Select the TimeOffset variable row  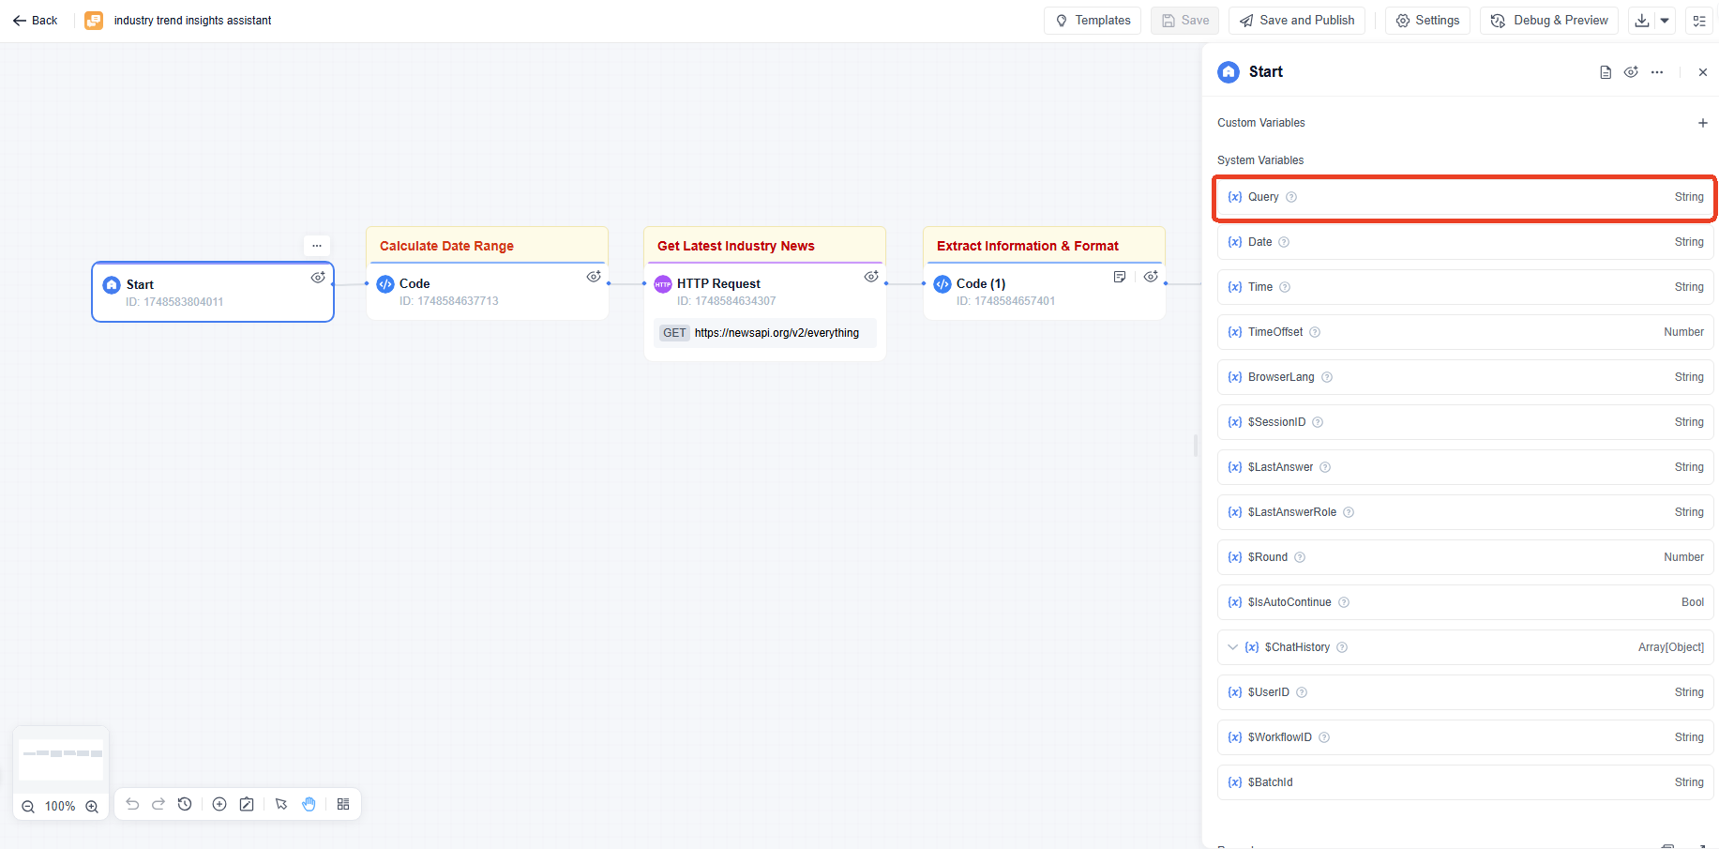click(x=1465, y=332)
